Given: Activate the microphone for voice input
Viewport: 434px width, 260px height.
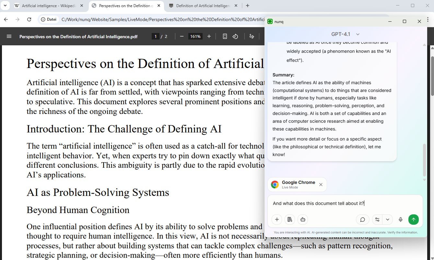Looking at the screenshot, I should [x=401, y=220].
